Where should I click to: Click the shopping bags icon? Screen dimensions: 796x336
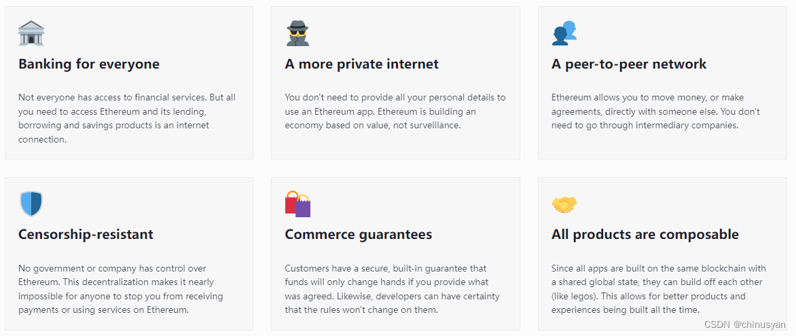(297, 204)
